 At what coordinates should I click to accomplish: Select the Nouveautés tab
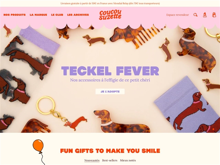click(x=92, y=160)
